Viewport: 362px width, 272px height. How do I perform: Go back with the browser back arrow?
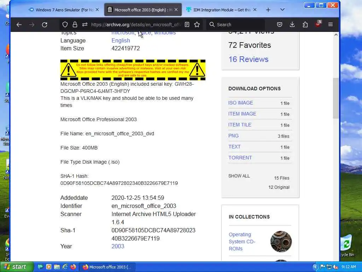coord(19,24)
